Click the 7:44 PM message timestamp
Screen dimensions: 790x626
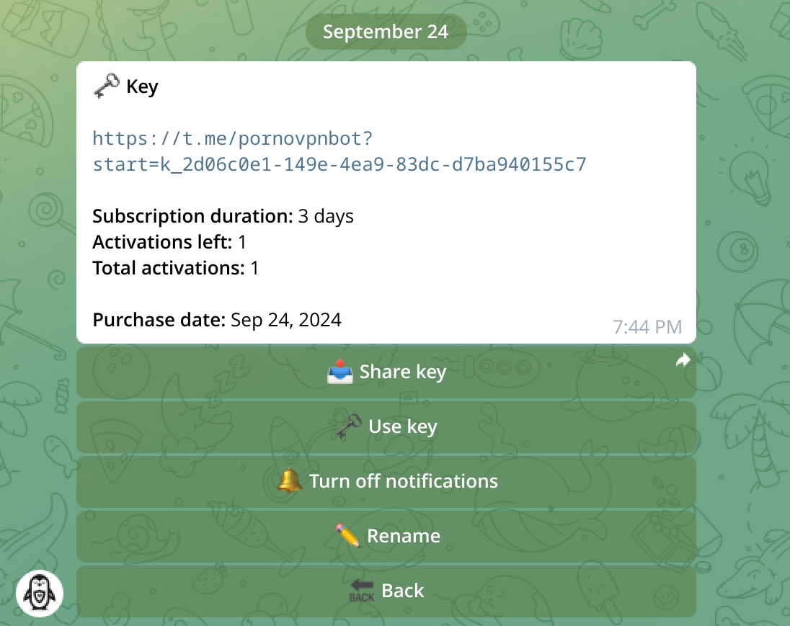[647, 327]
